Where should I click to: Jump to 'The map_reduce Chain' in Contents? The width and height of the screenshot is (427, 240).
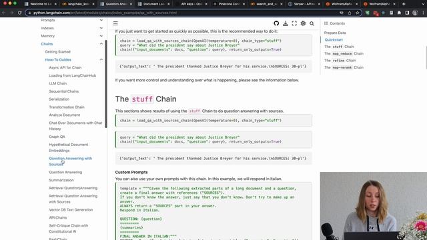click(x=344, y=53)
